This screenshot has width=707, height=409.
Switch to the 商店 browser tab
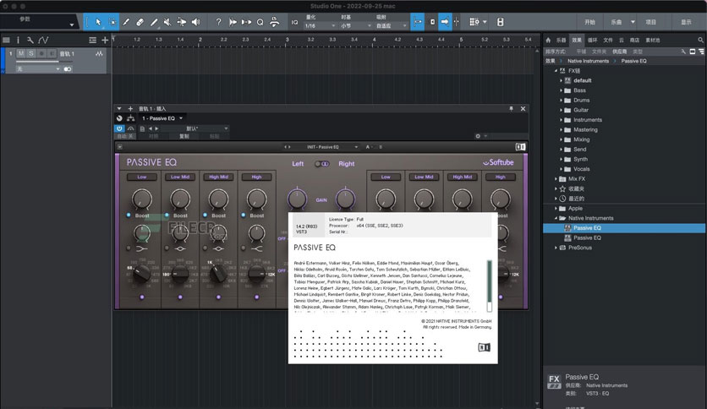click(634, 40)
